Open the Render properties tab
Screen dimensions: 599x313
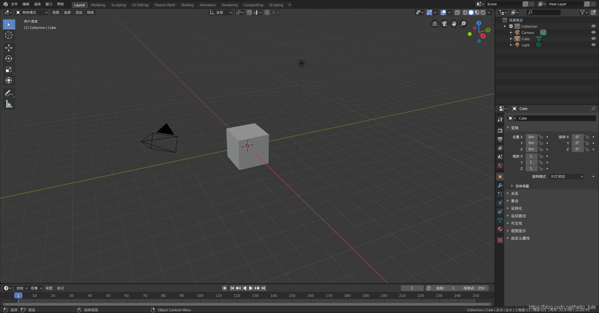pos(500,130)
